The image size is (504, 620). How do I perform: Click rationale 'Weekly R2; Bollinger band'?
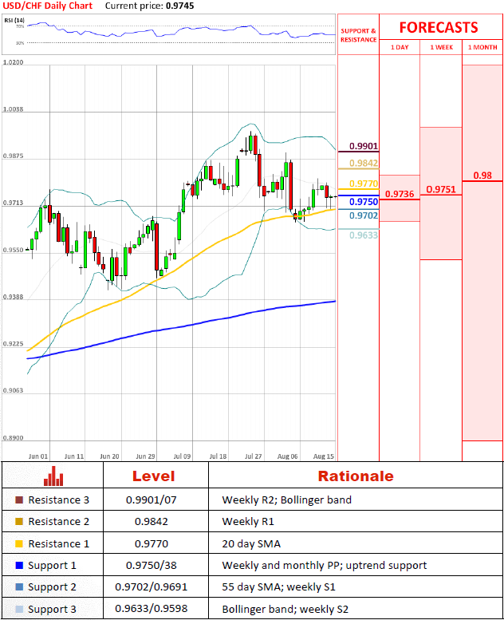point(286,500)
